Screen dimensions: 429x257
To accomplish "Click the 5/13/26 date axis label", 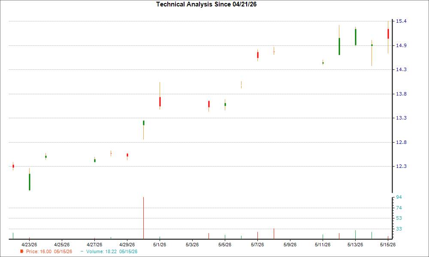I will click(x=355, y=245).
